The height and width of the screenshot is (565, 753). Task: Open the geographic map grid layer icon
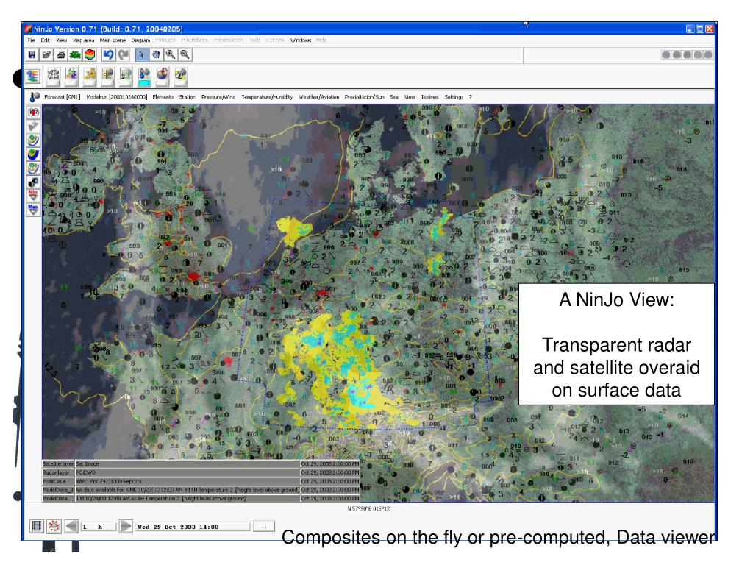pyautogui.click(x=53, y=76)
